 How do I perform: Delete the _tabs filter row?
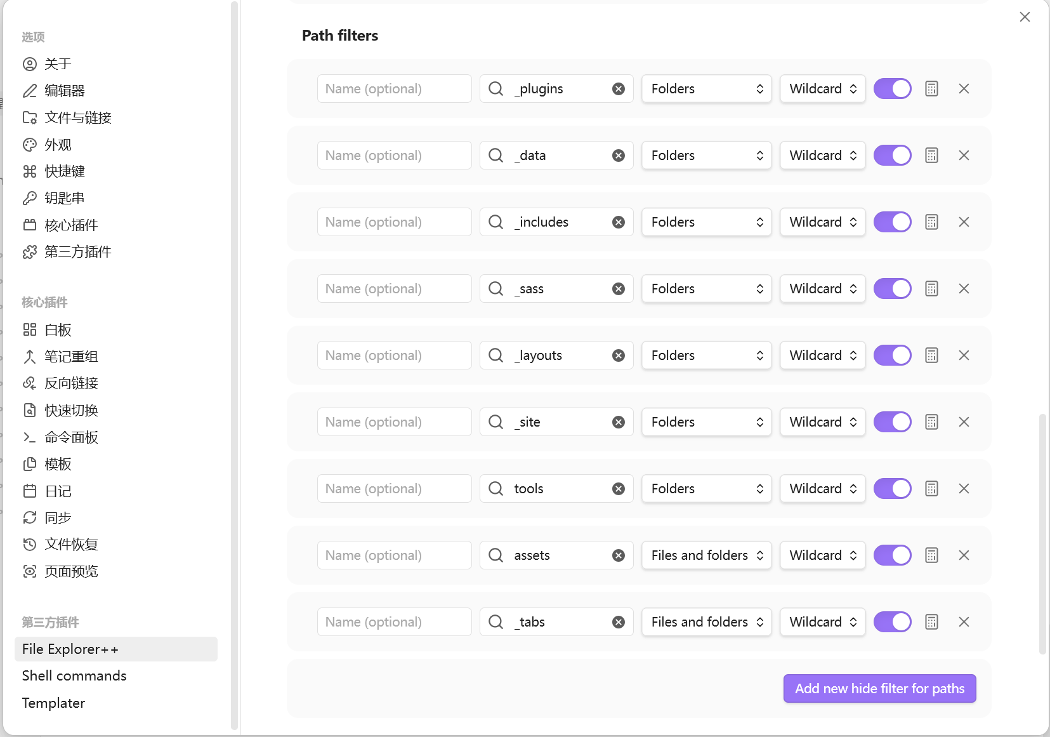[964, 622]
